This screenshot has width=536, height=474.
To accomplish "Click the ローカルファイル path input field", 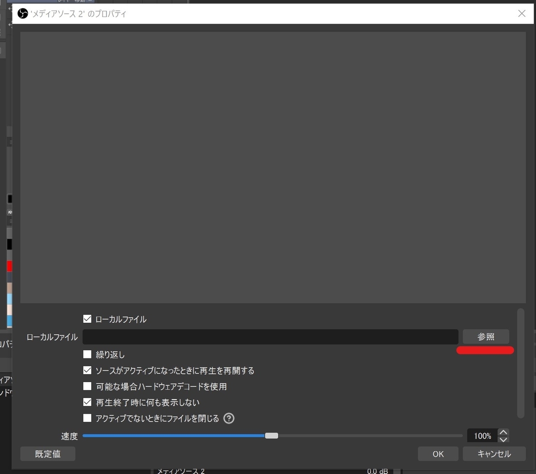I will [x=270, y=337].
